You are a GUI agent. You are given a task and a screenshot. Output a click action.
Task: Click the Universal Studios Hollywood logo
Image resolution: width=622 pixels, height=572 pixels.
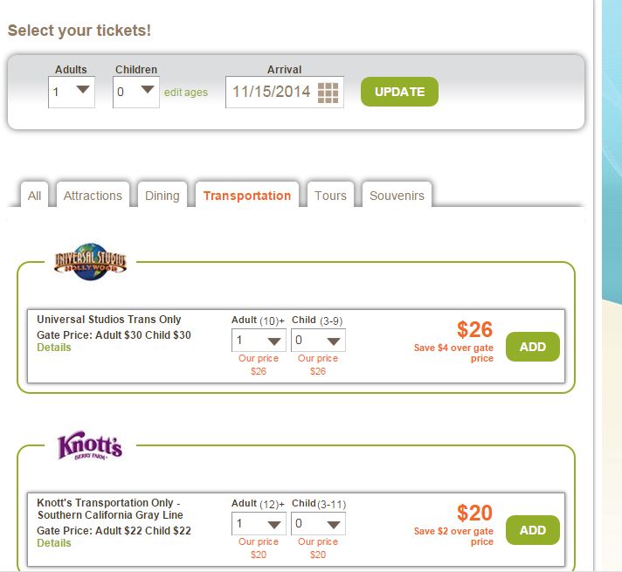[90, 260]
